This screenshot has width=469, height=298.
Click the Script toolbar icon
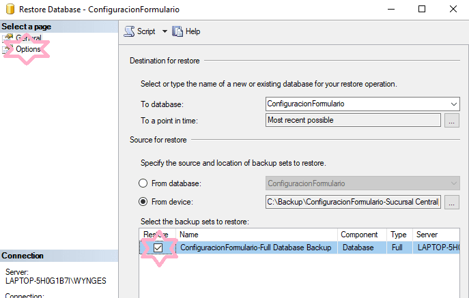129,31
